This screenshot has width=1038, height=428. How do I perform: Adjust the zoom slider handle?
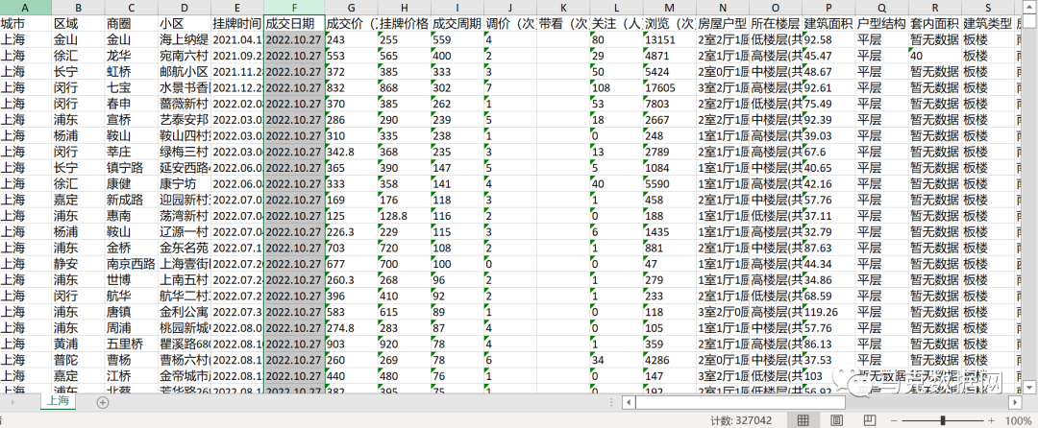click(943, 420)
